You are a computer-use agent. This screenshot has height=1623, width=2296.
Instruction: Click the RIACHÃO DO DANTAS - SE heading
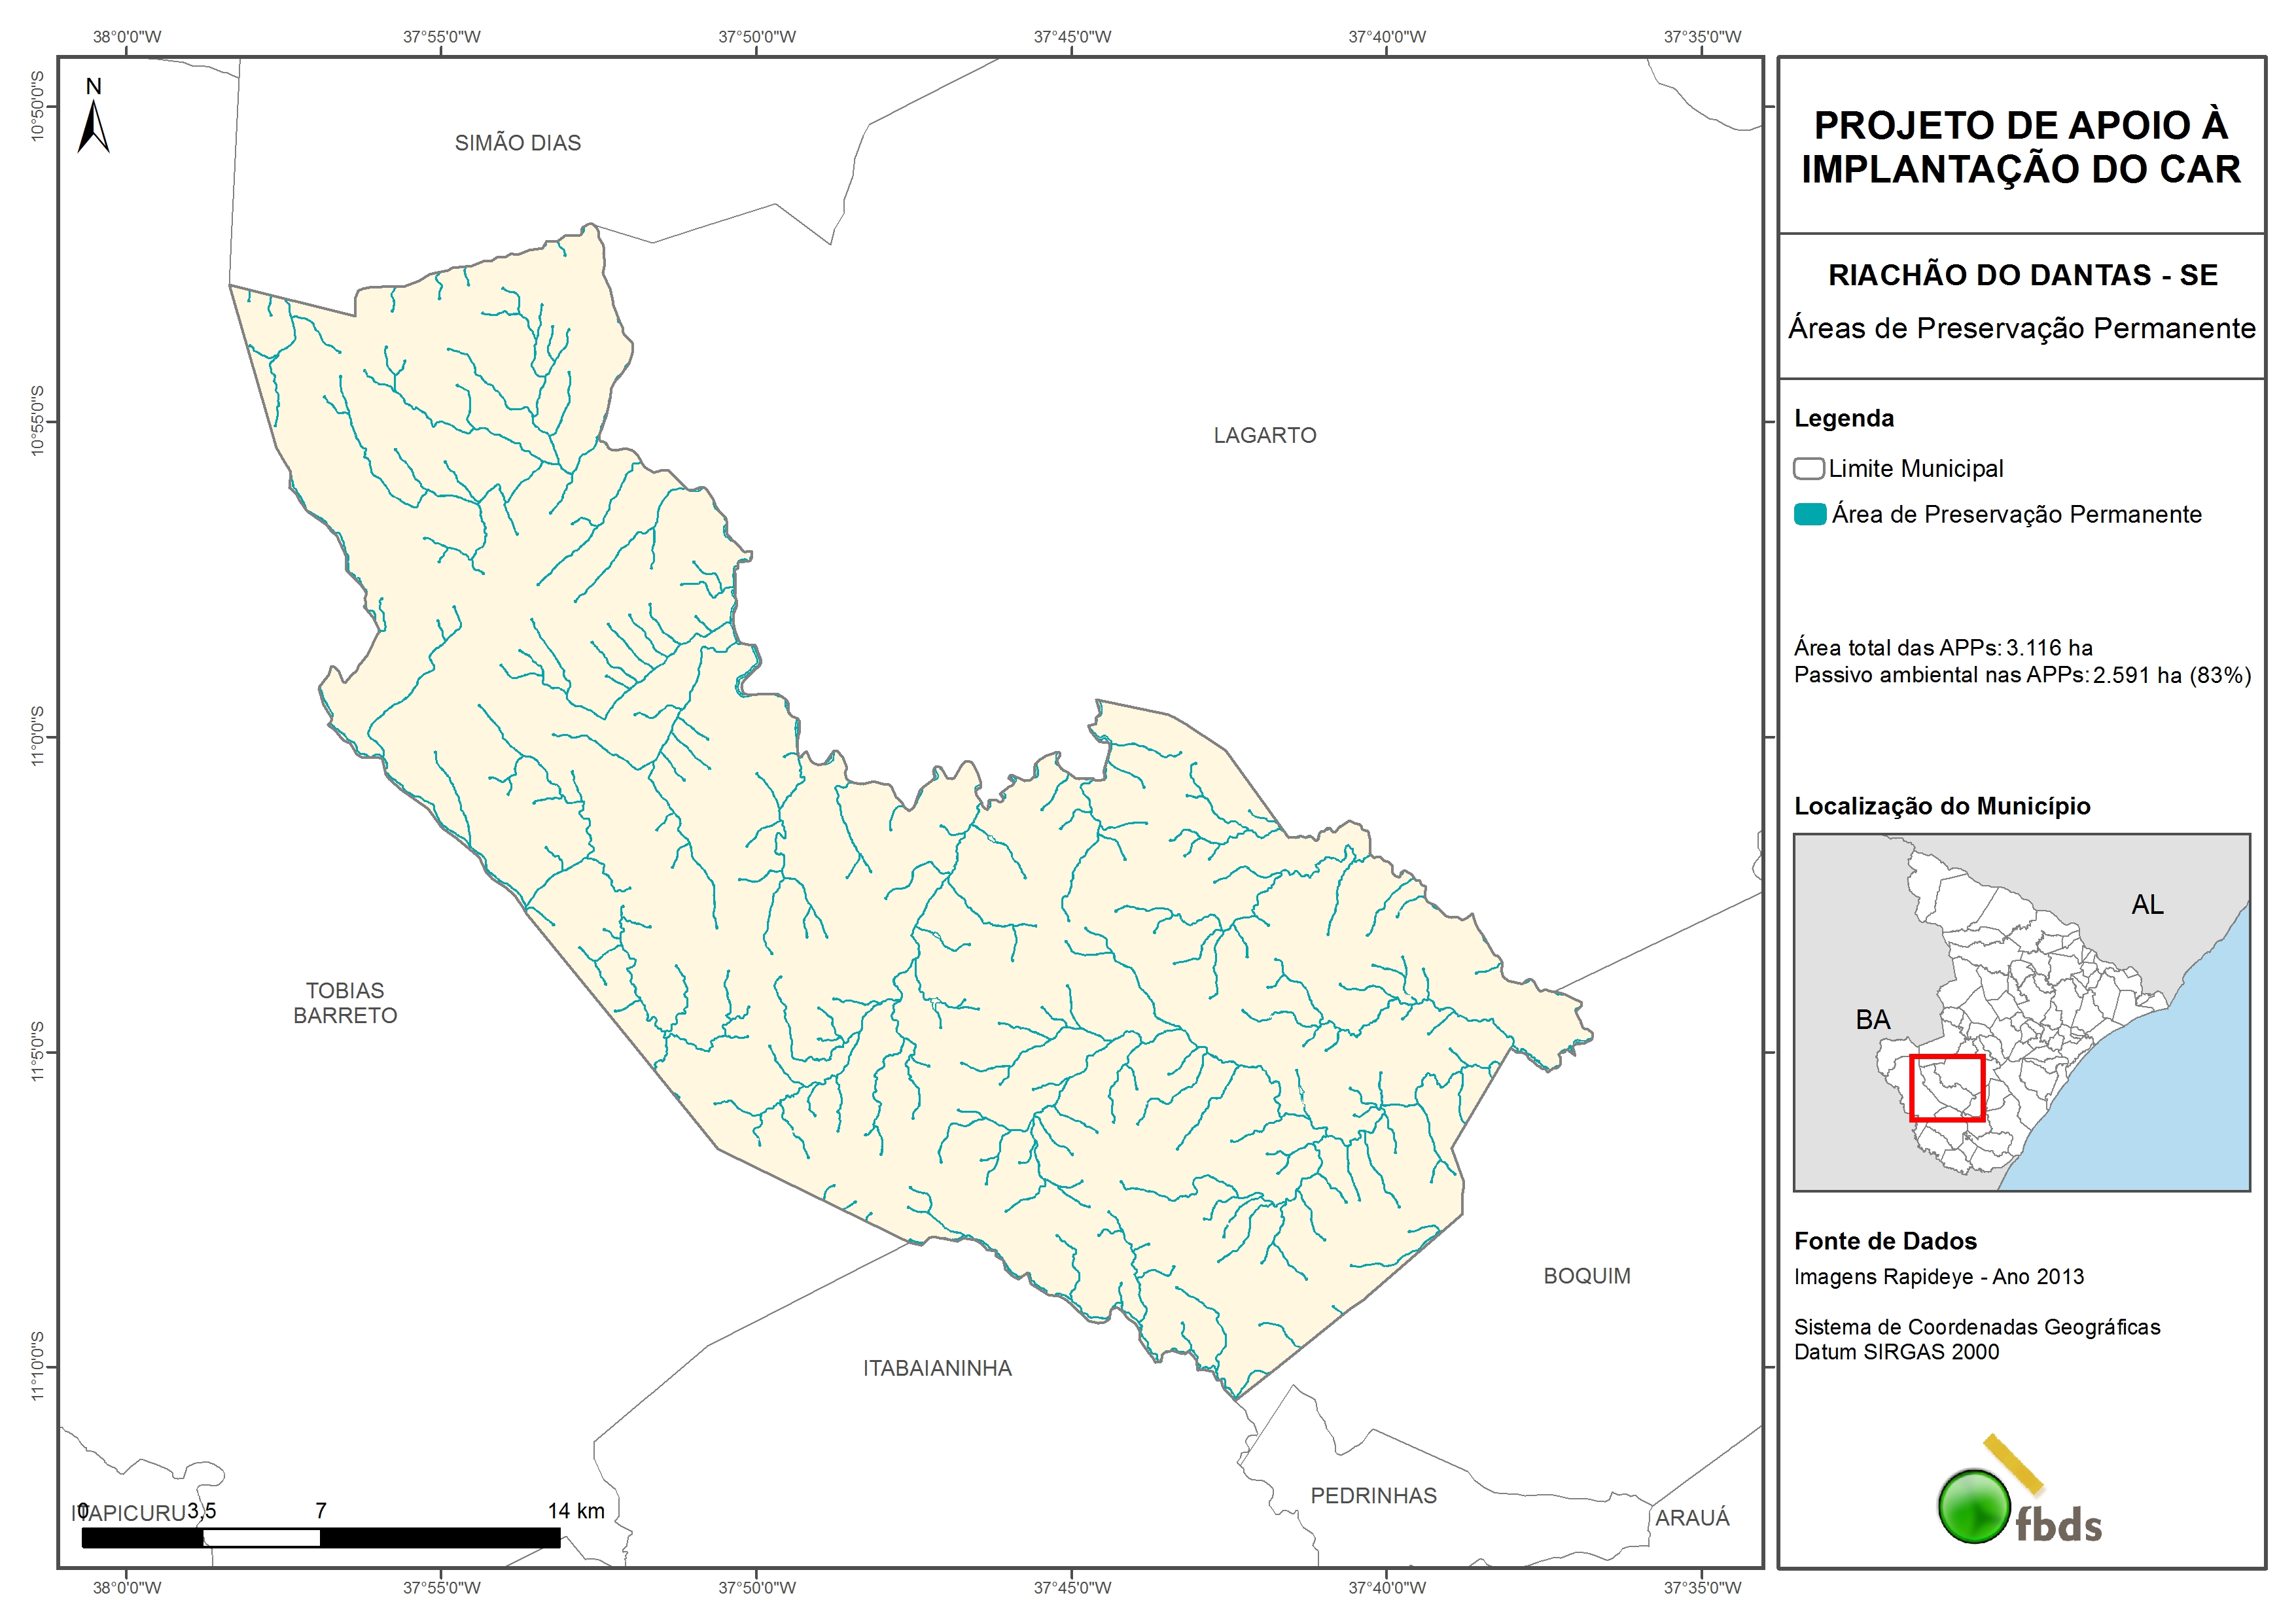coord(2022,275)
